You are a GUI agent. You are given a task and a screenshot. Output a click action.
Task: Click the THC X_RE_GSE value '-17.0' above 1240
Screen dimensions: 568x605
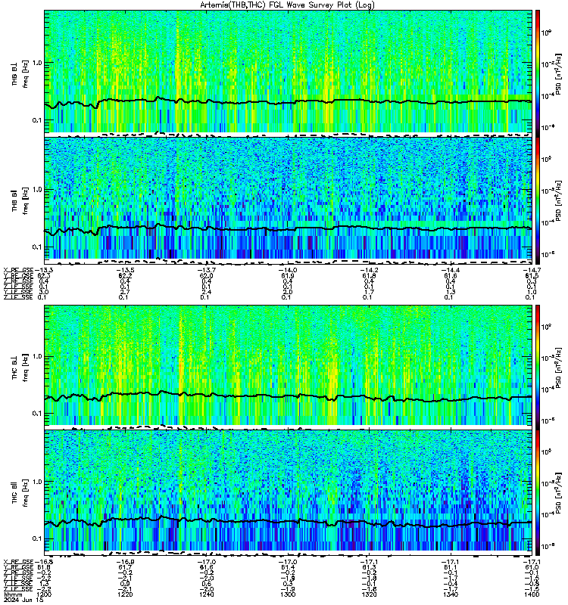point(207,562)
